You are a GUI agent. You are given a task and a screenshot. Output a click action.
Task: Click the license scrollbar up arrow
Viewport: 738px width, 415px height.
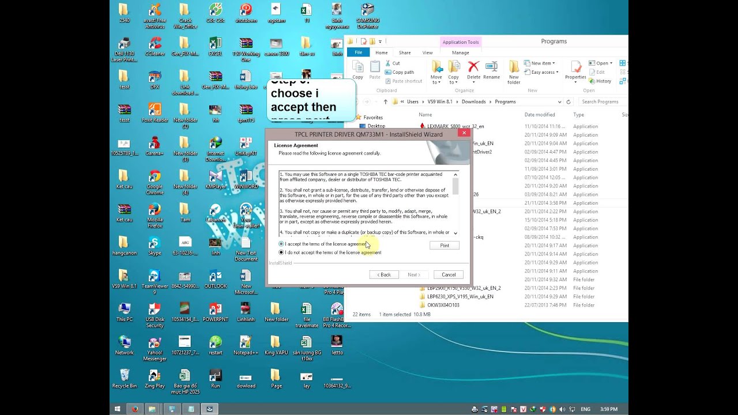(455, 174)
